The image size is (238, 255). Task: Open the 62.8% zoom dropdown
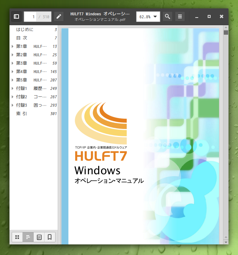tap(148, 16)
